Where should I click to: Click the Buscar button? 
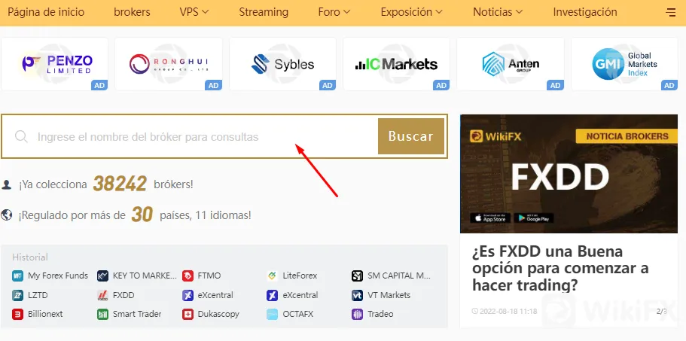tap(411, 136)
